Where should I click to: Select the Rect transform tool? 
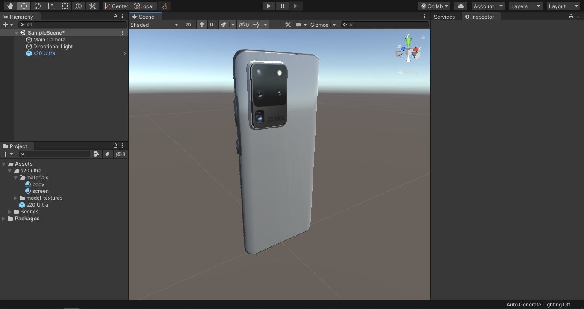65,6
